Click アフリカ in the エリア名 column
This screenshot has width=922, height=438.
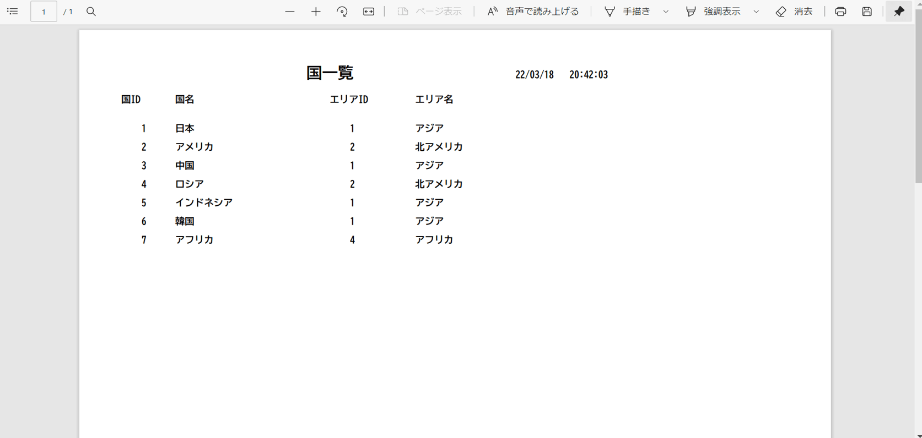(x=434, y=240)
